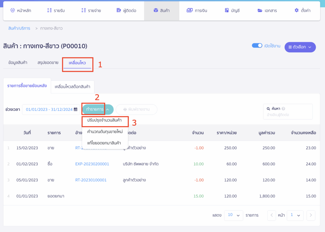Choose แก้ไขยอดยกมาสินค้า menu option
The image size is (325, 232).
[104, 143]
